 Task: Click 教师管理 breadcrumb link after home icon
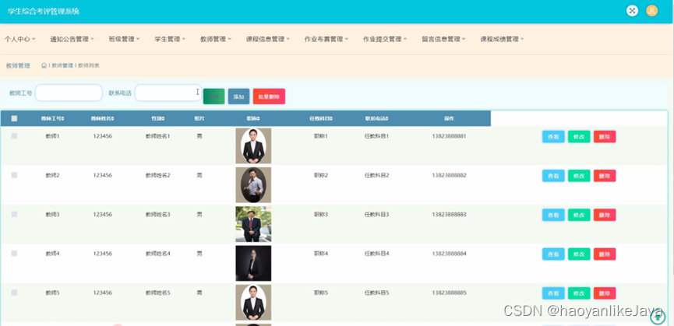(x=62, y=65)
